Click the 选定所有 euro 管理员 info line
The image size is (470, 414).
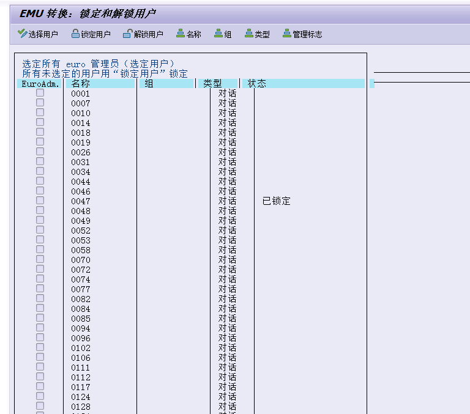(98, 64)
